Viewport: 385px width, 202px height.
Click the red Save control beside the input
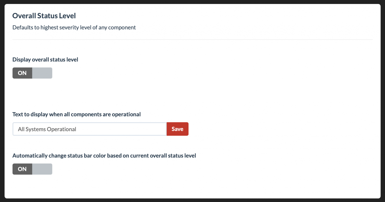point(177,129)
